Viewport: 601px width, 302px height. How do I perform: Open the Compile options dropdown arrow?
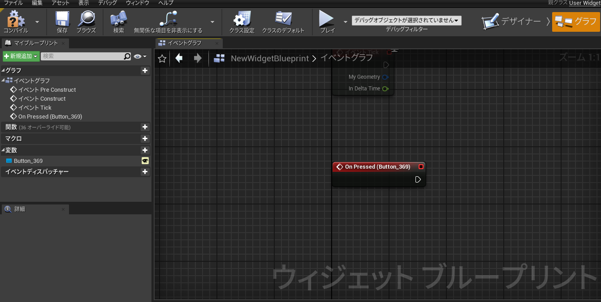[x=37, y=21]
